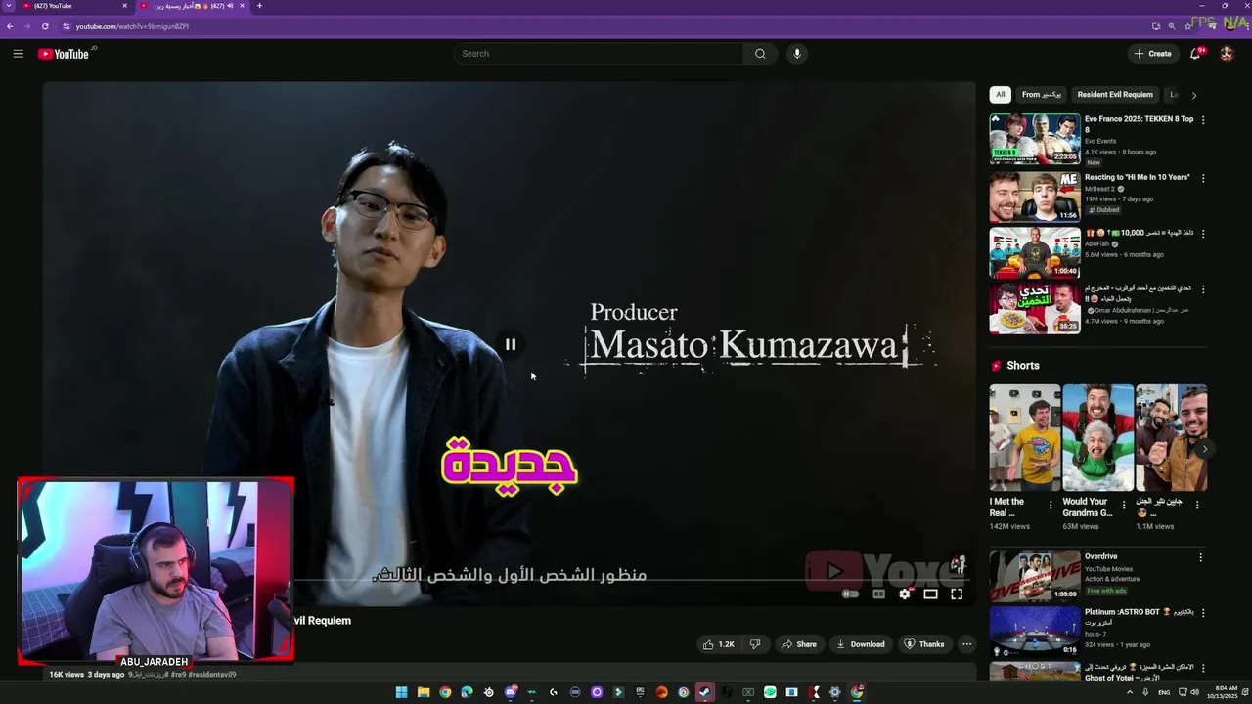Open options menu for 10,000 video
The height and width of the screenshot is (704, 1252).
(x=1203, y=234)
